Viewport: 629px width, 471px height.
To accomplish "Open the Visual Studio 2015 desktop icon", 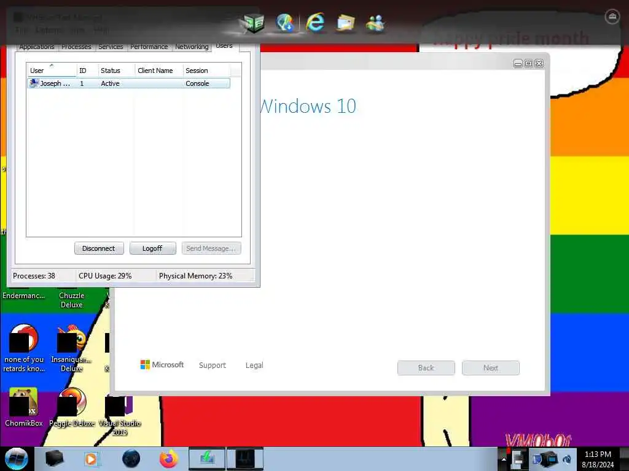I will [x=120, y=415].
